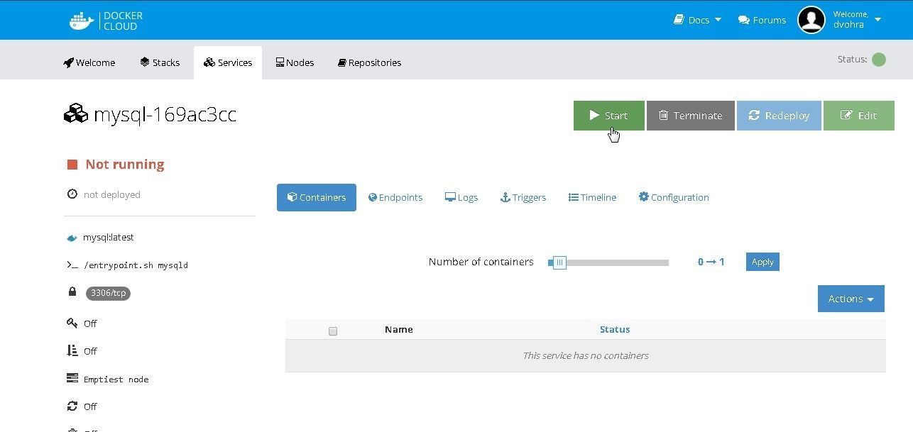Open the Nodes tab
Image resolution: width=913 pixels, height=432 pixels.
pos(295,62)
